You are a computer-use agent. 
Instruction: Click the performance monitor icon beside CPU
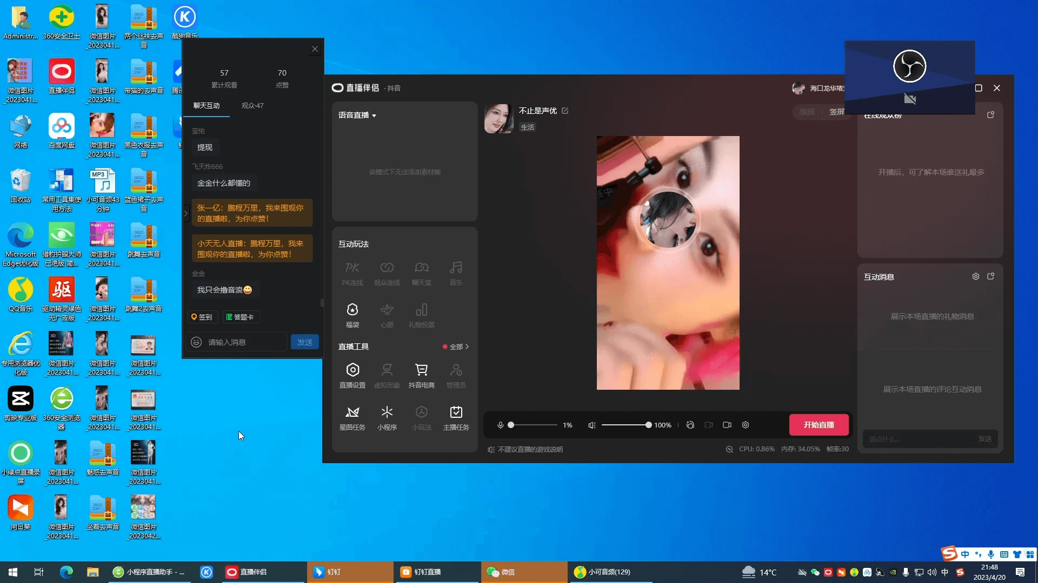(729, 449)
